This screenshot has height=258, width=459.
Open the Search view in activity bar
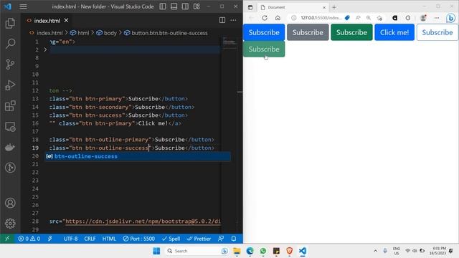point(10,44)
